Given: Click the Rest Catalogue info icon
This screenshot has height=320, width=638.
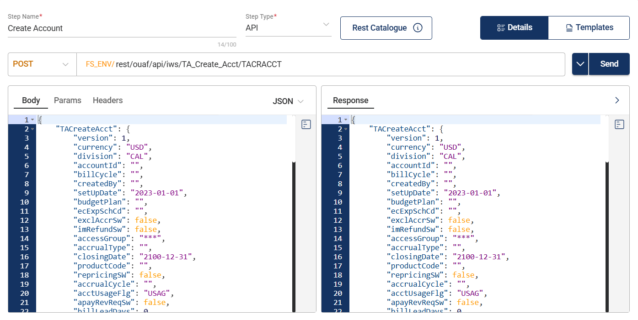Looking at the screenshot, I should pos(418,28).
